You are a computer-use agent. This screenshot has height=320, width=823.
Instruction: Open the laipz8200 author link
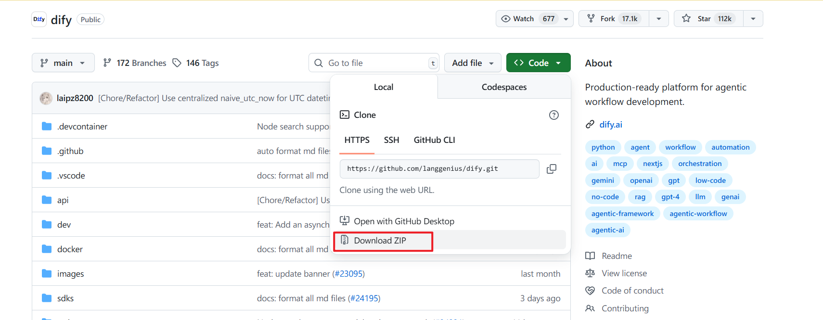pos(75,98)
